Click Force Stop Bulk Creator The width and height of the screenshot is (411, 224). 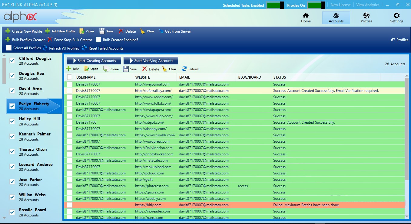pos(70,40)
